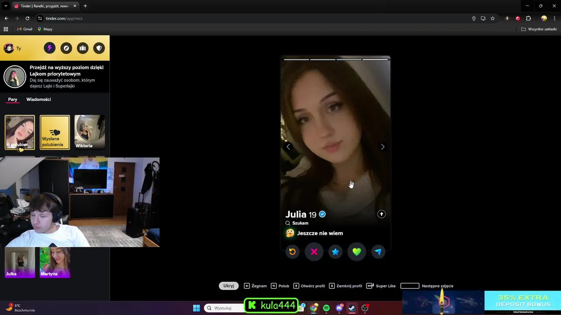Open the work mode briefcase icon
The image size is (561, 315).
[x=82, y=48]
